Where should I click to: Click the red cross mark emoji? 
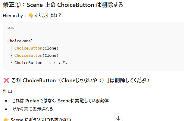6,80
